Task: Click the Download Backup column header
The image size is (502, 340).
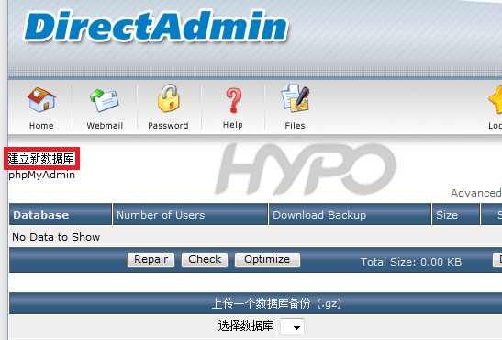Action: click(350, 215)
